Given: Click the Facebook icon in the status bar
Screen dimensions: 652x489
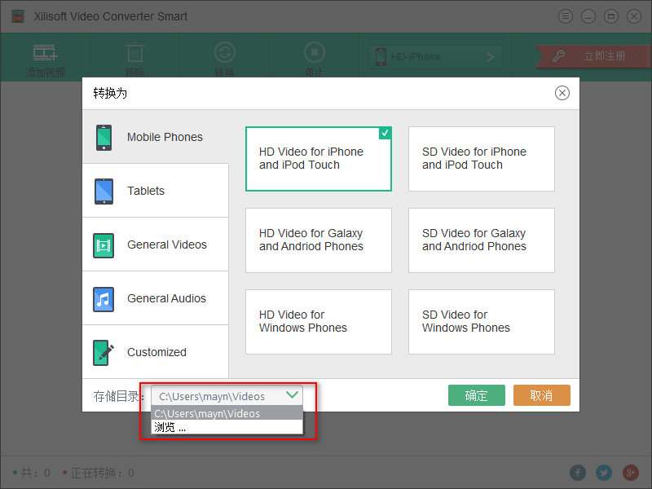Looking at the screenshot, I should coord(578,473).
